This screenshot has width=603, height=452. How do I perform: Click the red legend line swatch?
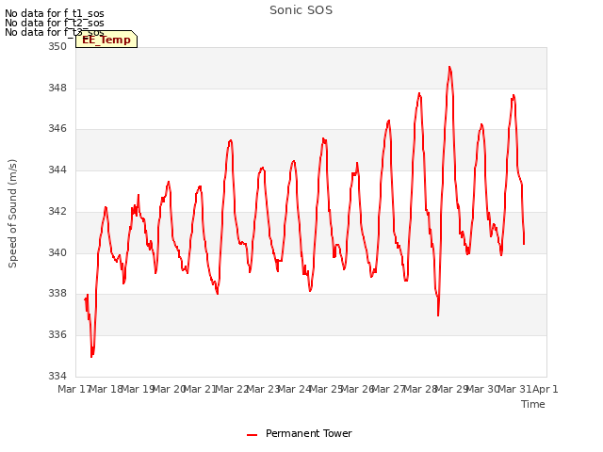click(252, 435)
